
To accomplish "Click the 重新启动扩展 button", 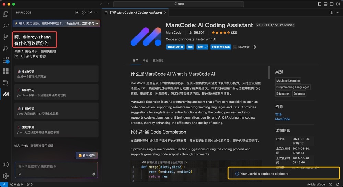I will (x=175, y=47).
